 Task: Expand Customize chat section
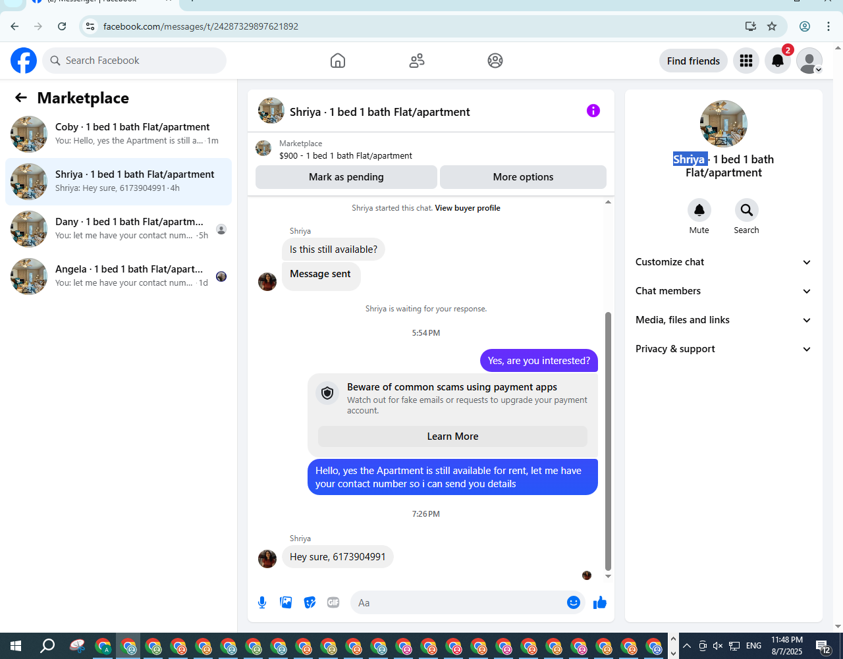723,262
